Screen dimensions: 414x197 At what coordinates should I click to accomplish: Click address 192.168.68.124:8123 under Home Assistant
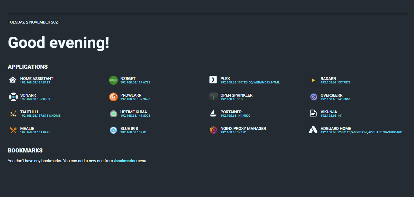tap(35, 83)
